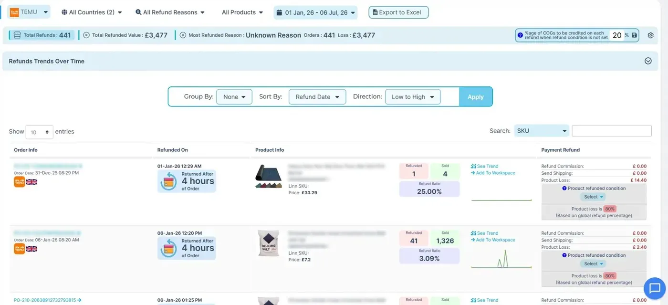Viewport: 668px width, 305px height.
Task: Click the Apply button
Action: pyautogui.click(x=476, y=97)
